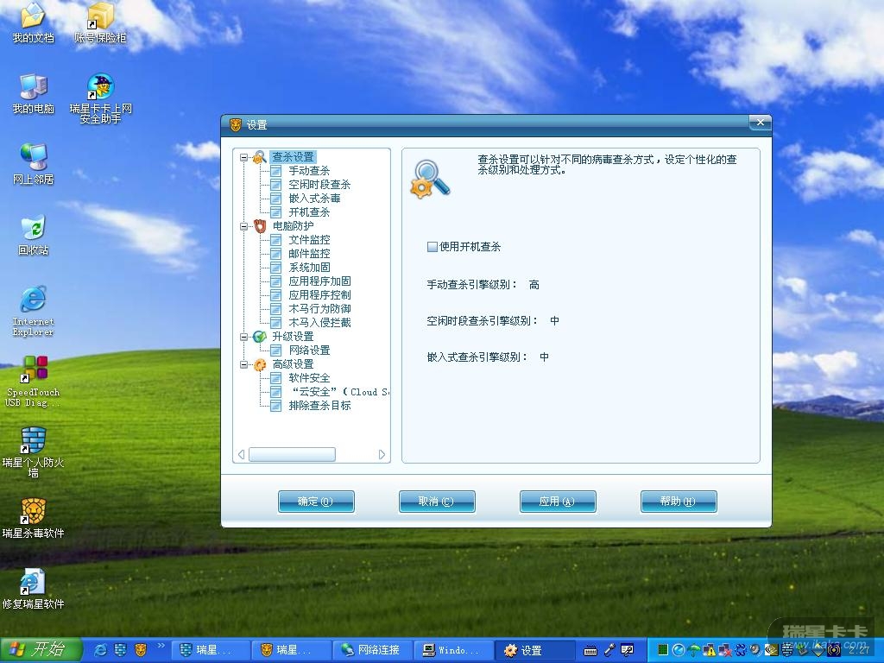Click Rising lion icon in quick launch
The image size is (884, 663).
[141, 650]
